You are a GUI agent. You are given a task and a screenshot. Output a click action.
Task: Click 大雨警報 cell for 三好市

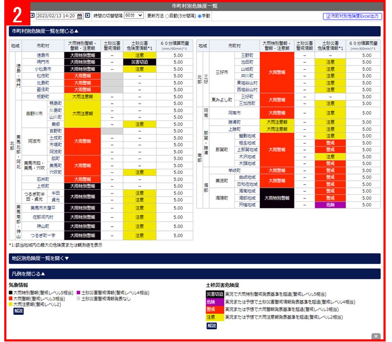[x=277, y=72]
